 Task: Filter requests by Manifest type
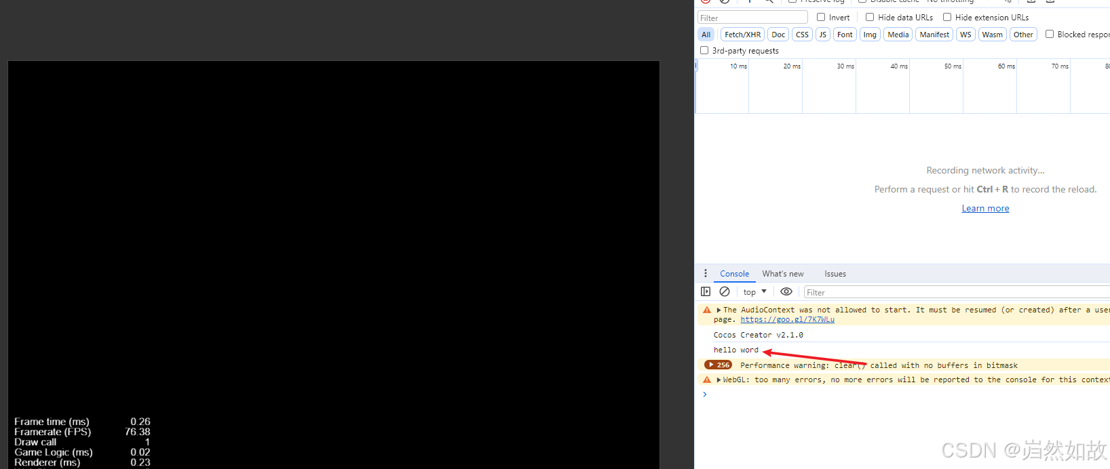934,35
